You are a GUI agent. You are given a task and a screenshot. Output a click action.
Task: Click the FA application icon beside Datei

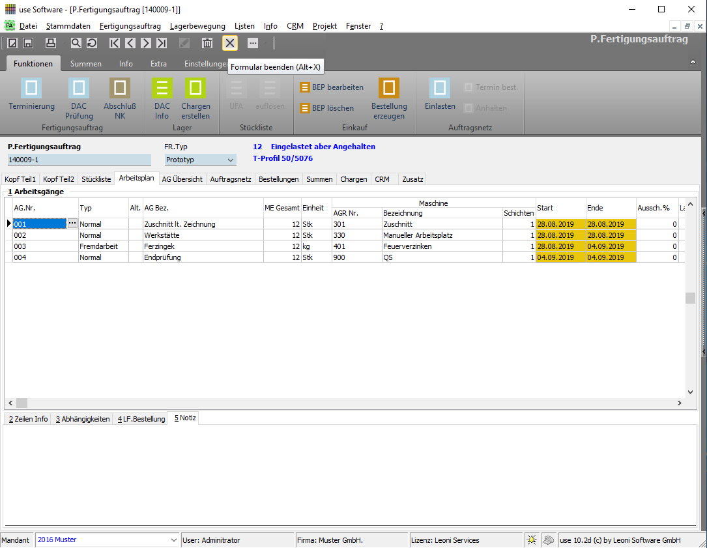coord(10,25)
